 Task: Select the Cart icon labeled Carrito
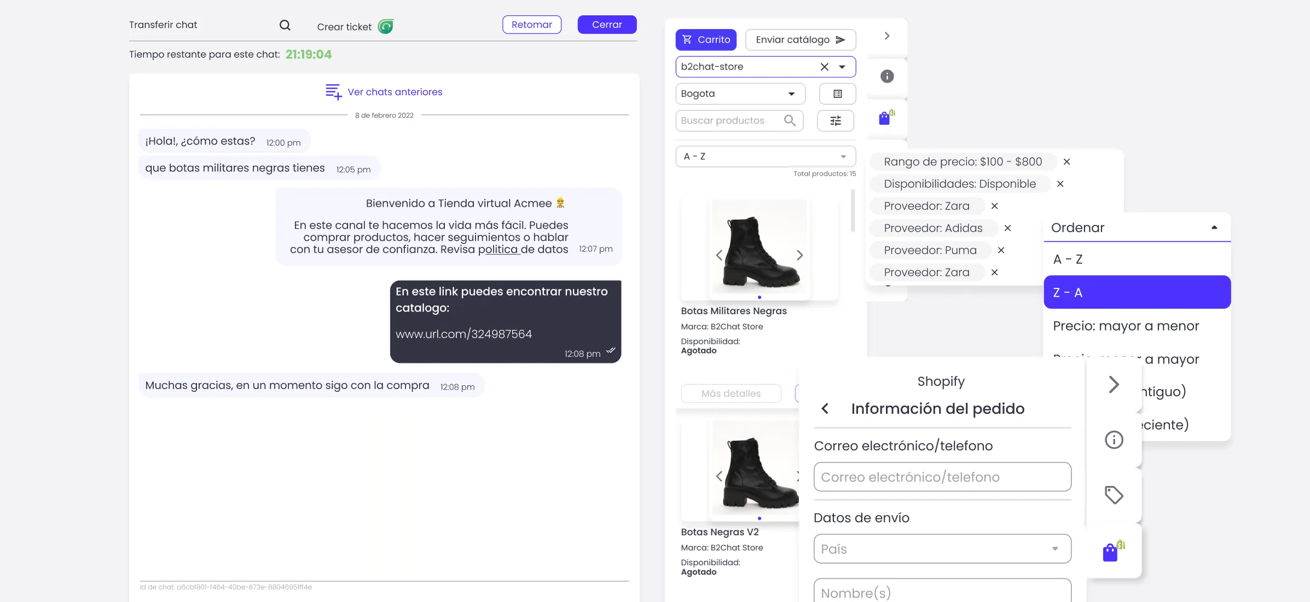(706, 39)
